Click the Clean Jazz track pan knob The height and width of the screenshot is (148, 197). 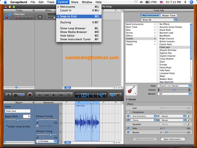pos(40,16)
